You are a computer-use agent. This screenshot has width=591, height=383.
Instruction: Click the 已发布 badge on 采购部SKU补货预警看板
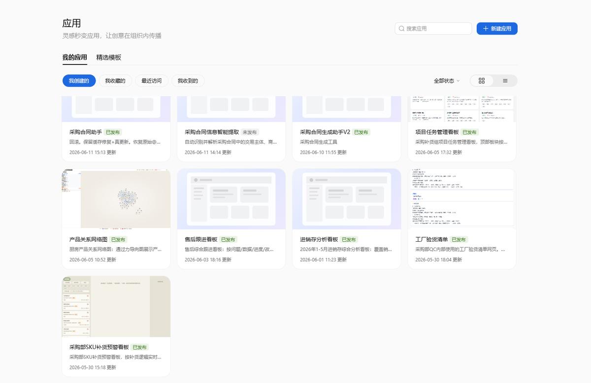click(140, 347)
